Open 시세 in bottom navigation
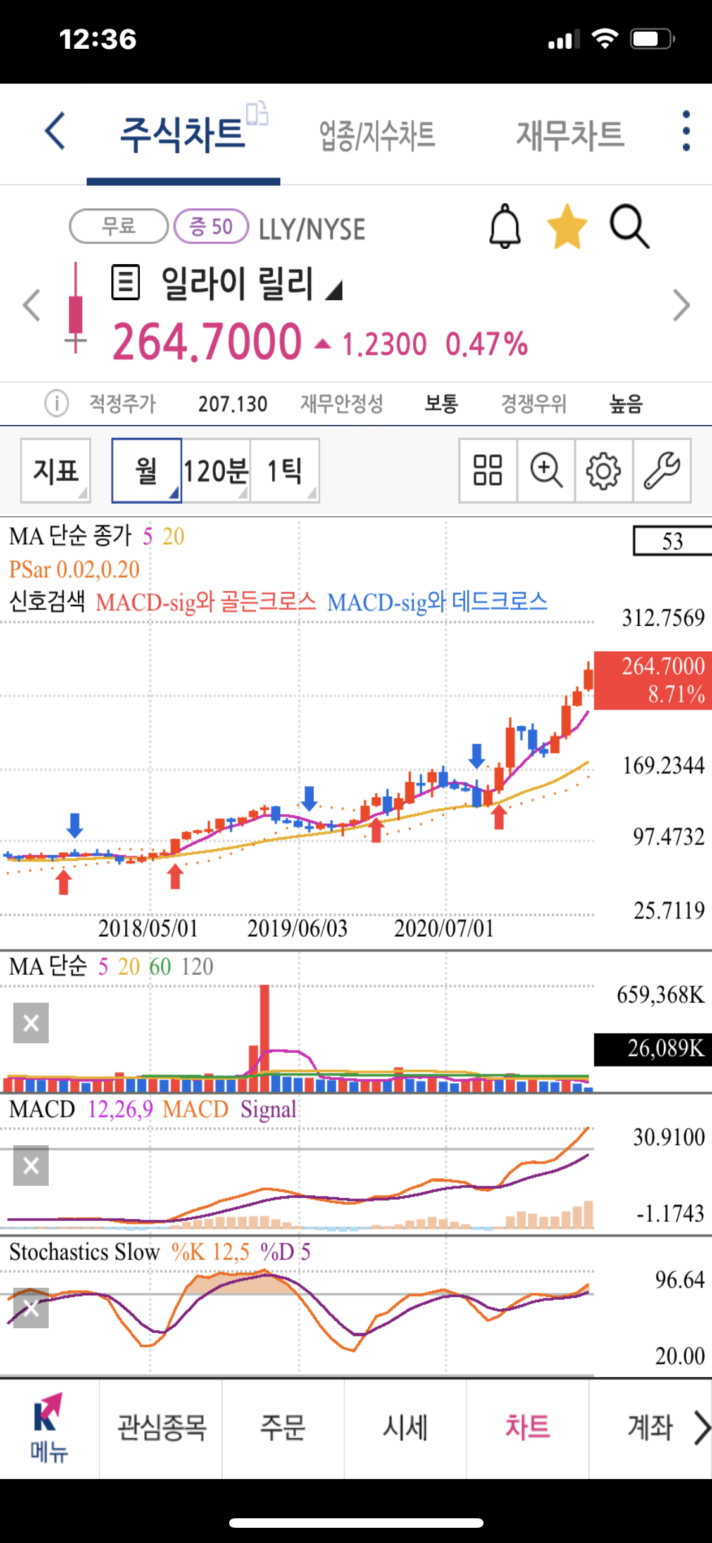The image size is (712, 1543). (x=406, y=1428)
